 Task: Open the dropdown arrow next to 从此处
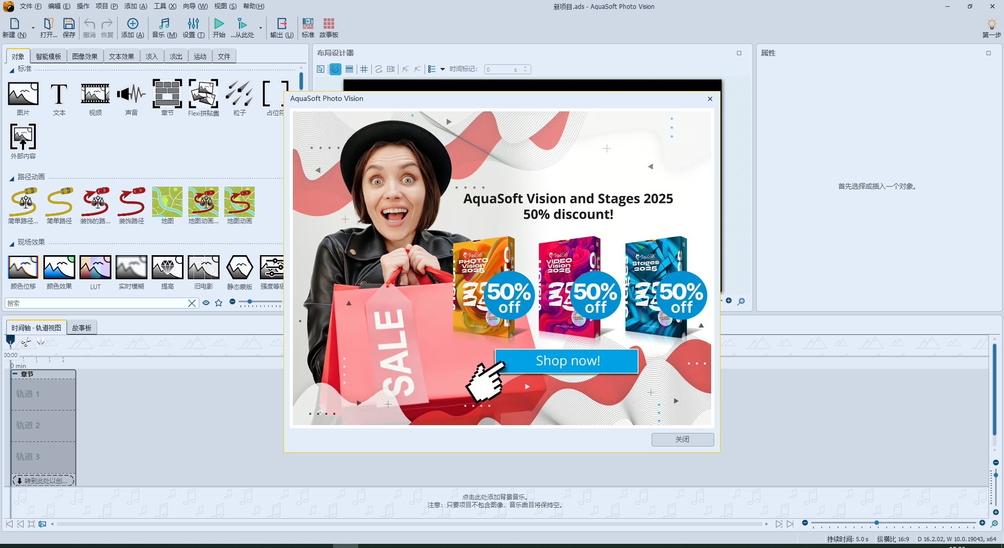point(260,28)
